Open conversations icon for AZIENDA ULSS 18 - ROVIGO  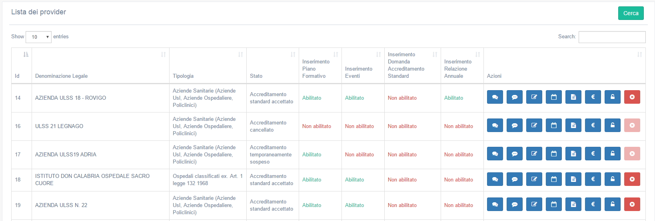495,97
